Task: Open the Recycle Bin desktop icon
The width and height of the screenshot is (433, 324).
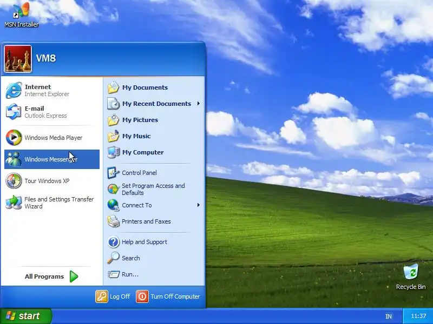Action: (411, 272)
